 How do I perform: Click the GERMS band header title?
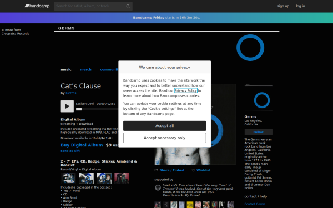click(x=67, y=28)
